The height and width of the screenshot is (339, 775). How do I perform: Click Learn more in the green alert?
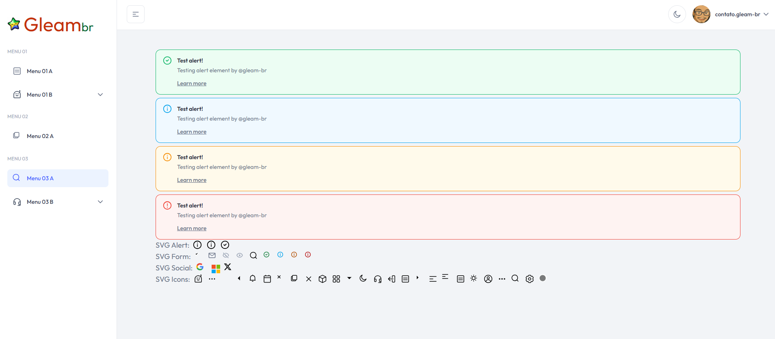[x=192, y=83]
